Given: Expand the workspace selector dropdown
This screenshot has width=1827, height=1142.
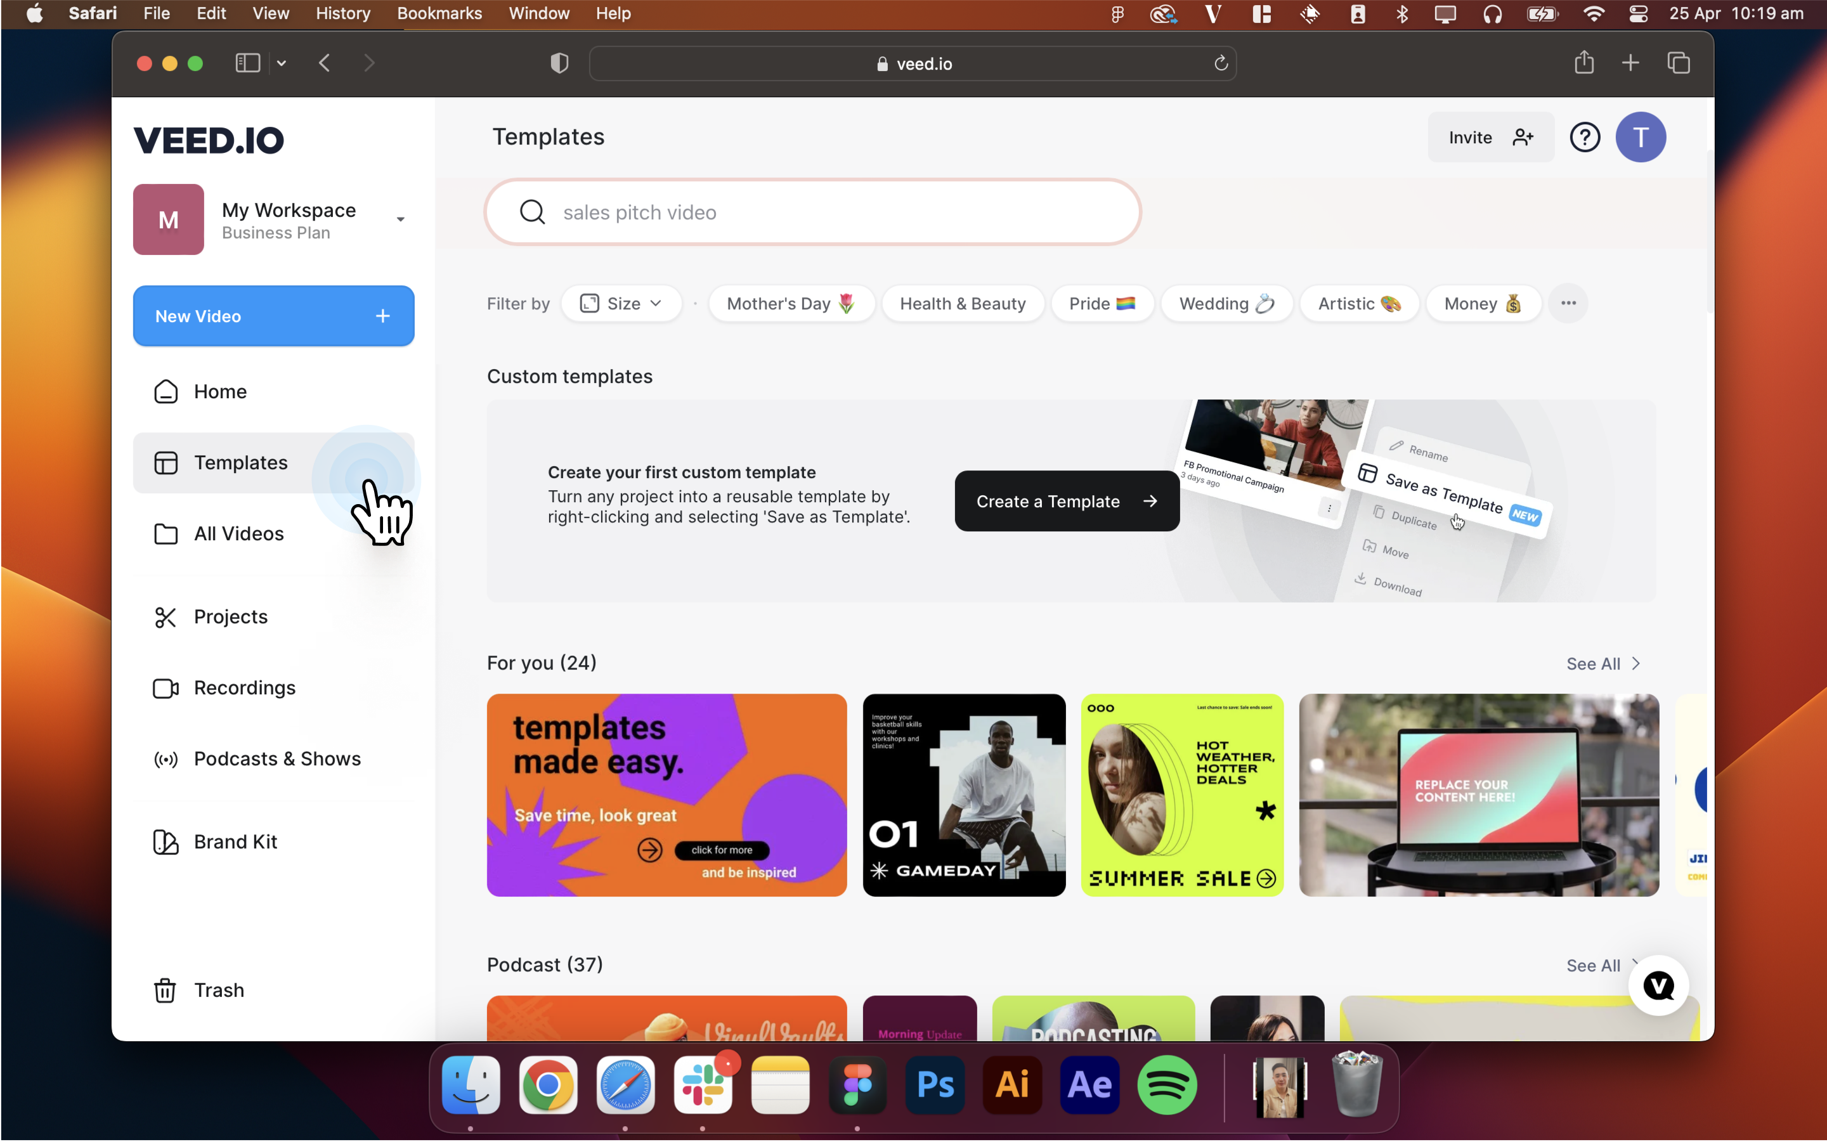Looking at the screenshot, I should point(400,220).
